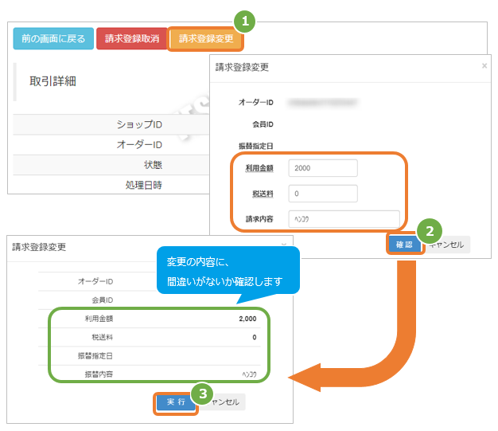The height and width of the screenshot is (431, 498).
Task: Click the オーダーID row in 取引詳細 table
Action: coord(111,145)
